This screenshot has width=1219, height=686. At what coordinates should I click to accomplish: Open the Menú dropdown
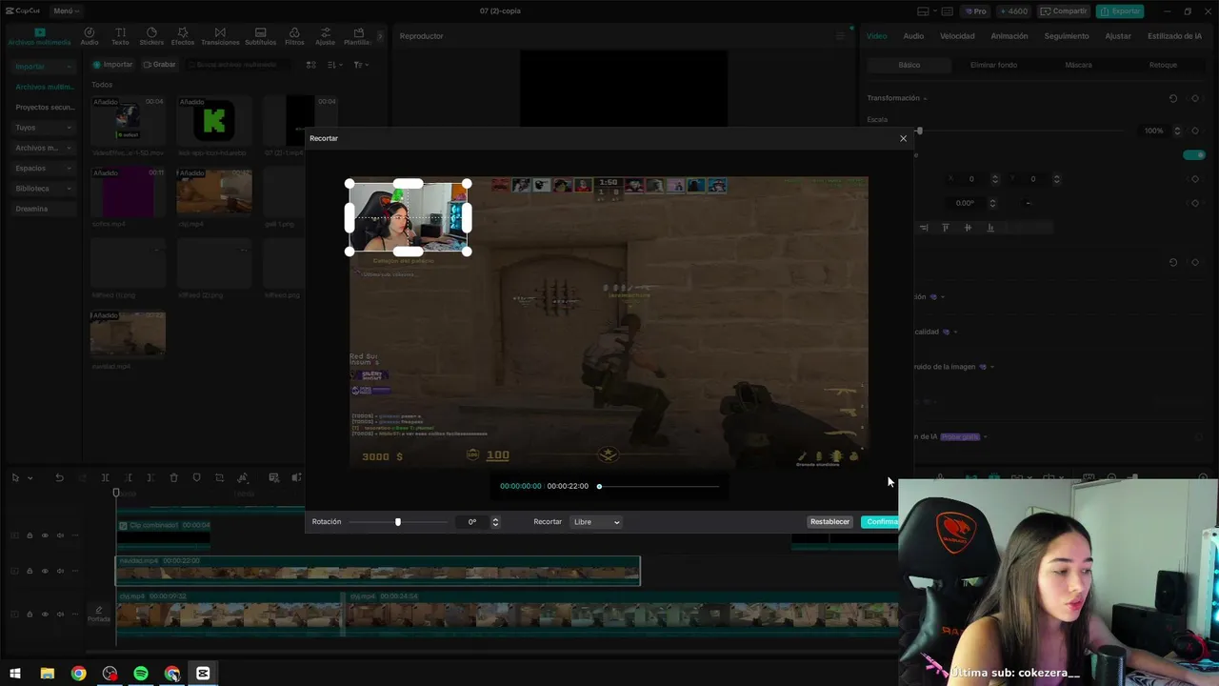tap(66, 11)
